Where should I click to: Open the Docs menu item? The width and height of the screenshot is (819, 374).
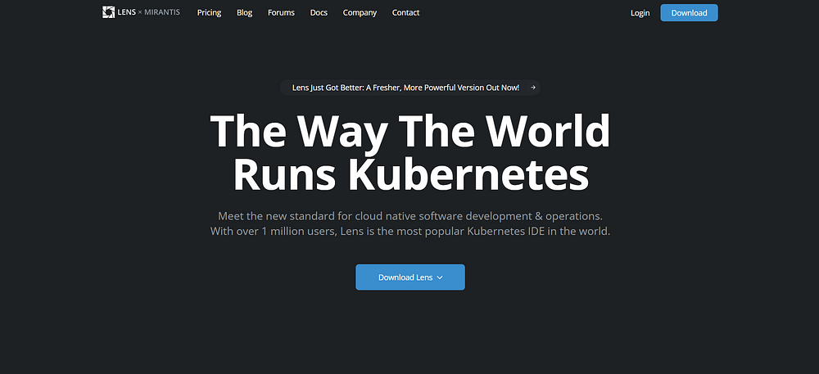point(319,12)
